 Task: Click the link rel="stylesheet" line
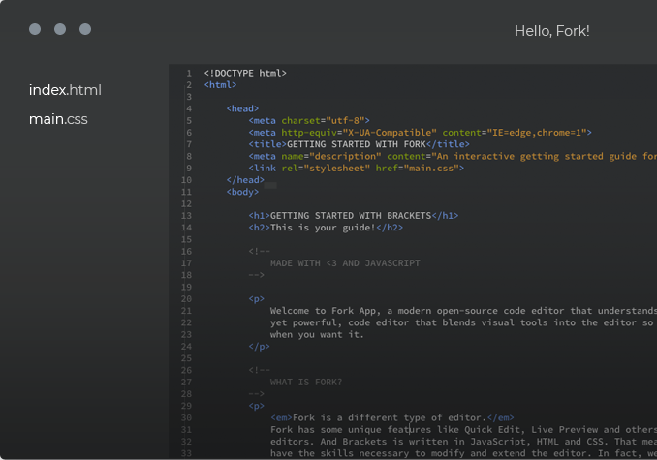[357, 169]
